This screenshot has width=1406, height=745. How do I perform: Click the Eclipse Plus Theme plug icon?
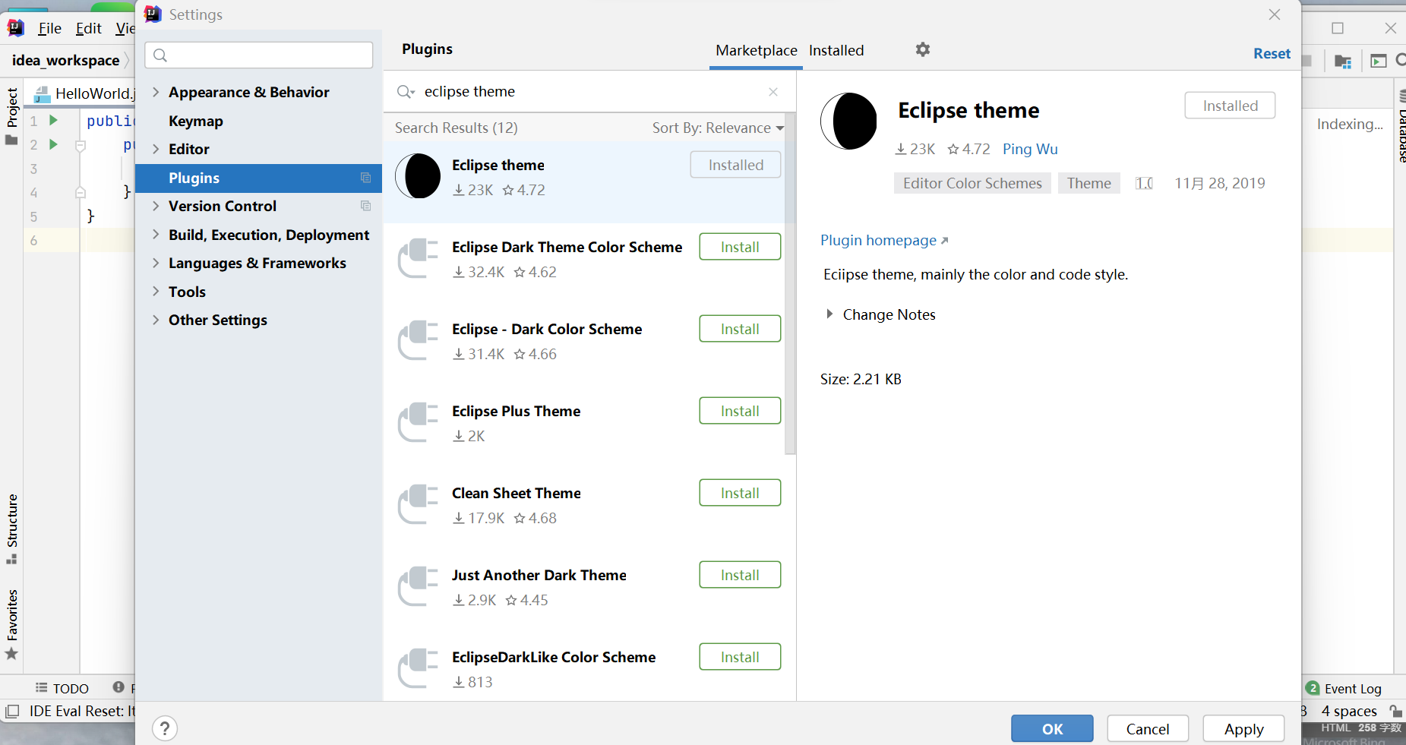click(x=418, y=422)
